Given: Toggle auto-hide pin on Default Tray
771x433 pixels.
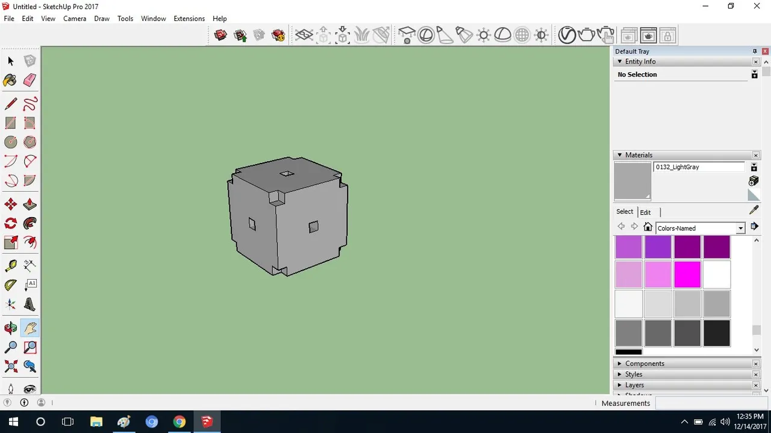Looking at the screenshot, I should click(755, 52).
